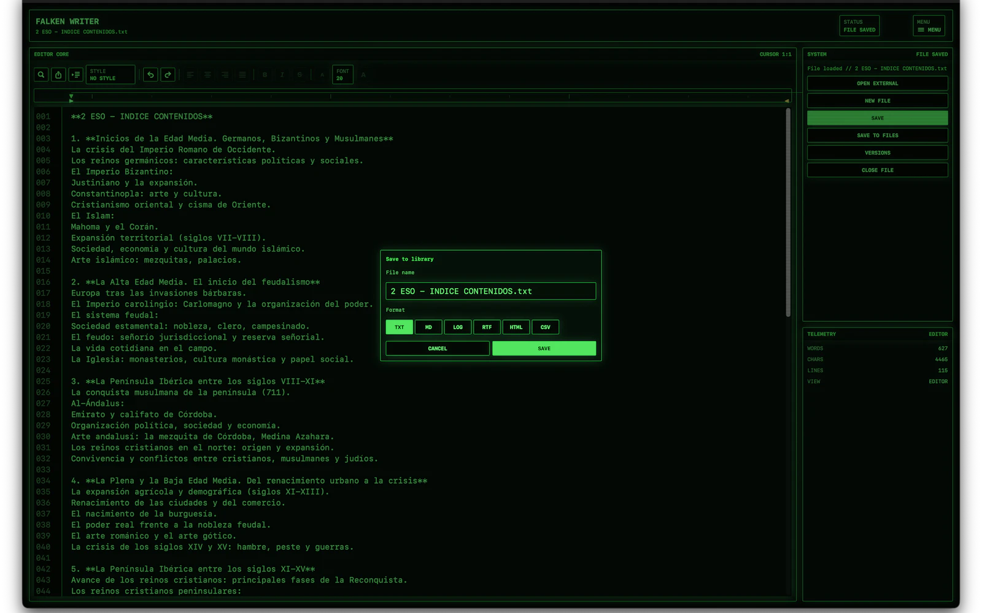Screen dimensions: 982x613
Task: Click line 'Emirato y califato de Córdoba.'
Action: pyautogui.click(x=144, y=414)
